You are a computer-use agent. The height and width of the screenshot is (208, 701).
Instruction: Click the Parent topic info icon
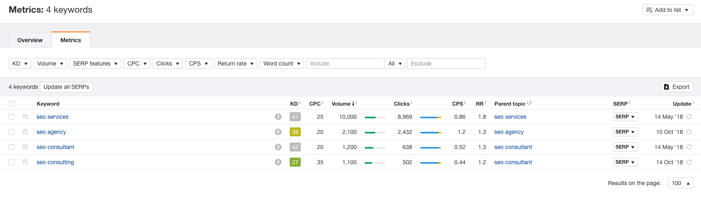point(528,103)
